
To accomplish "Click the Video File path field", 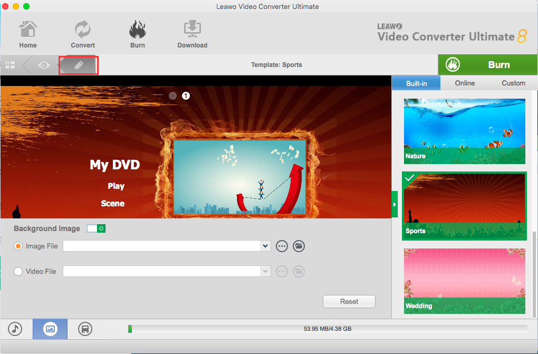I will pos(162,271).
